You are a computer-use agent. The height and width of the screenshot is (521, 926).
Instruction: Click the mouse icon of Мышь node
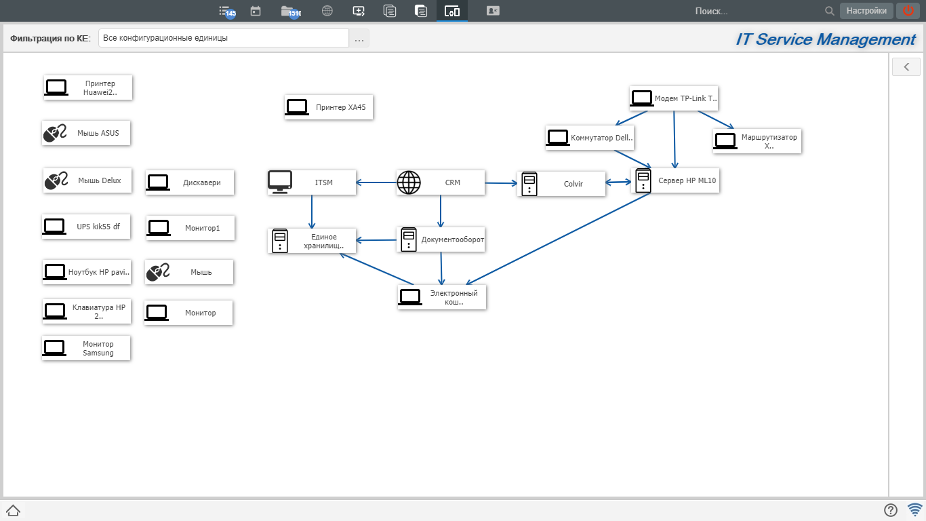(x=157, y=272)
